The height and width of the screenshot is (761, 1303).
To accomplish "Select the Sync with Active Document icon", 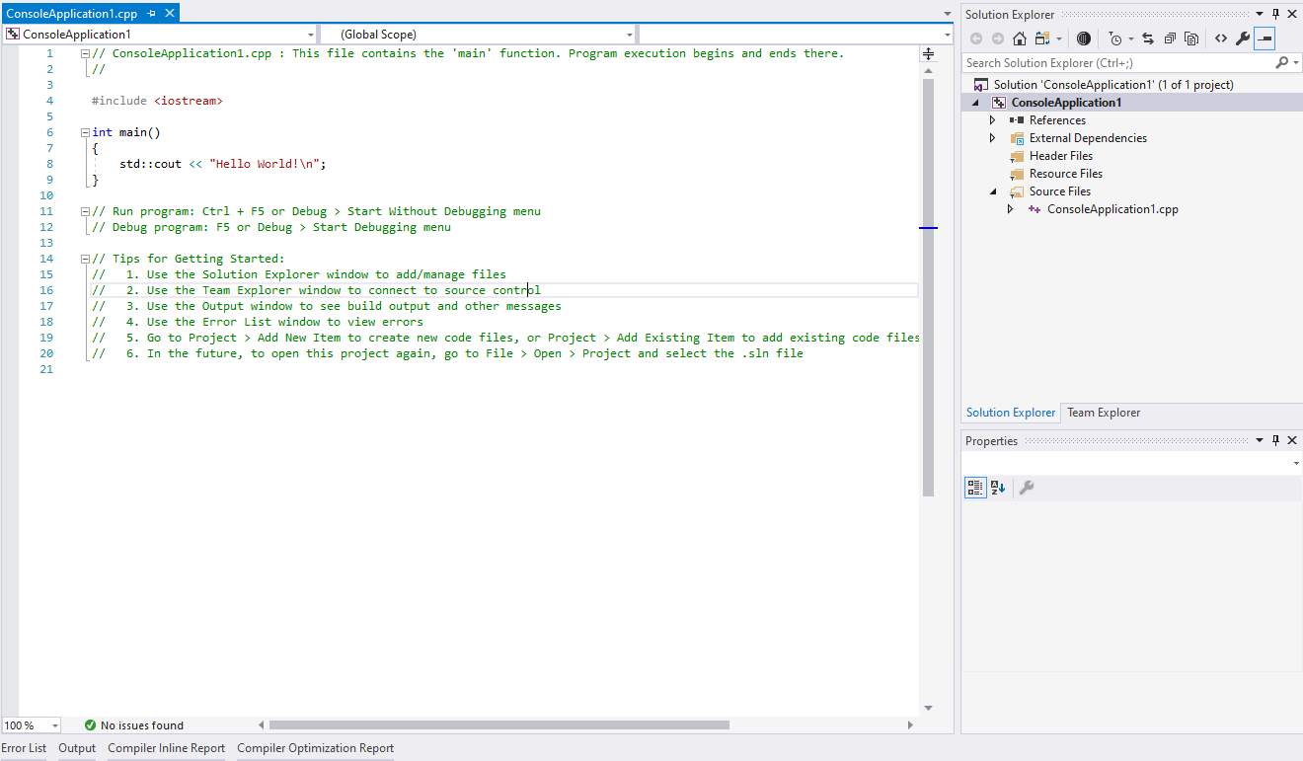I will (x=1148, y=38).
